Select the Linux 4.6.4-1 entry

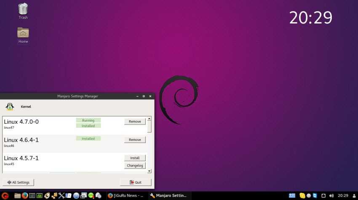click(75, 144)
